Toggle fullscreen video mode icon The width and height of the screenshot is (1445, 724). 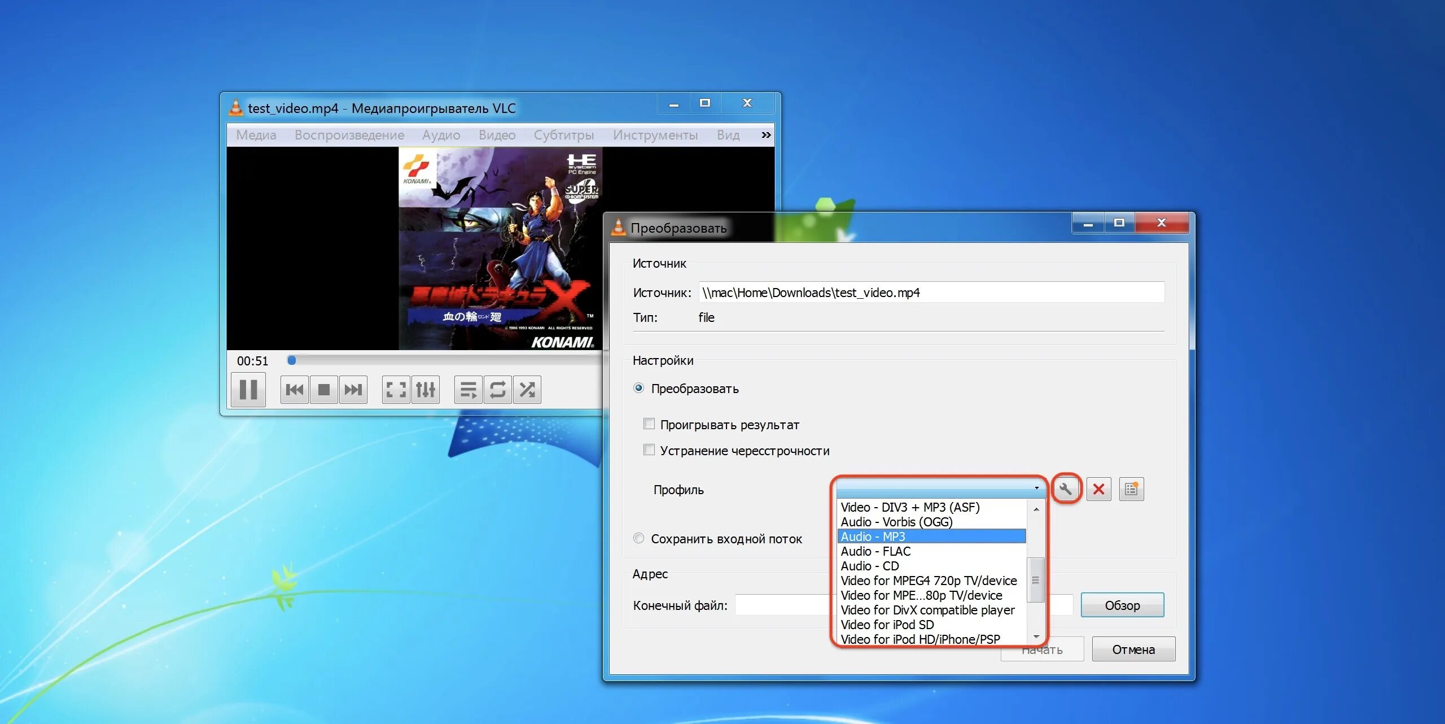coord(396,390)
